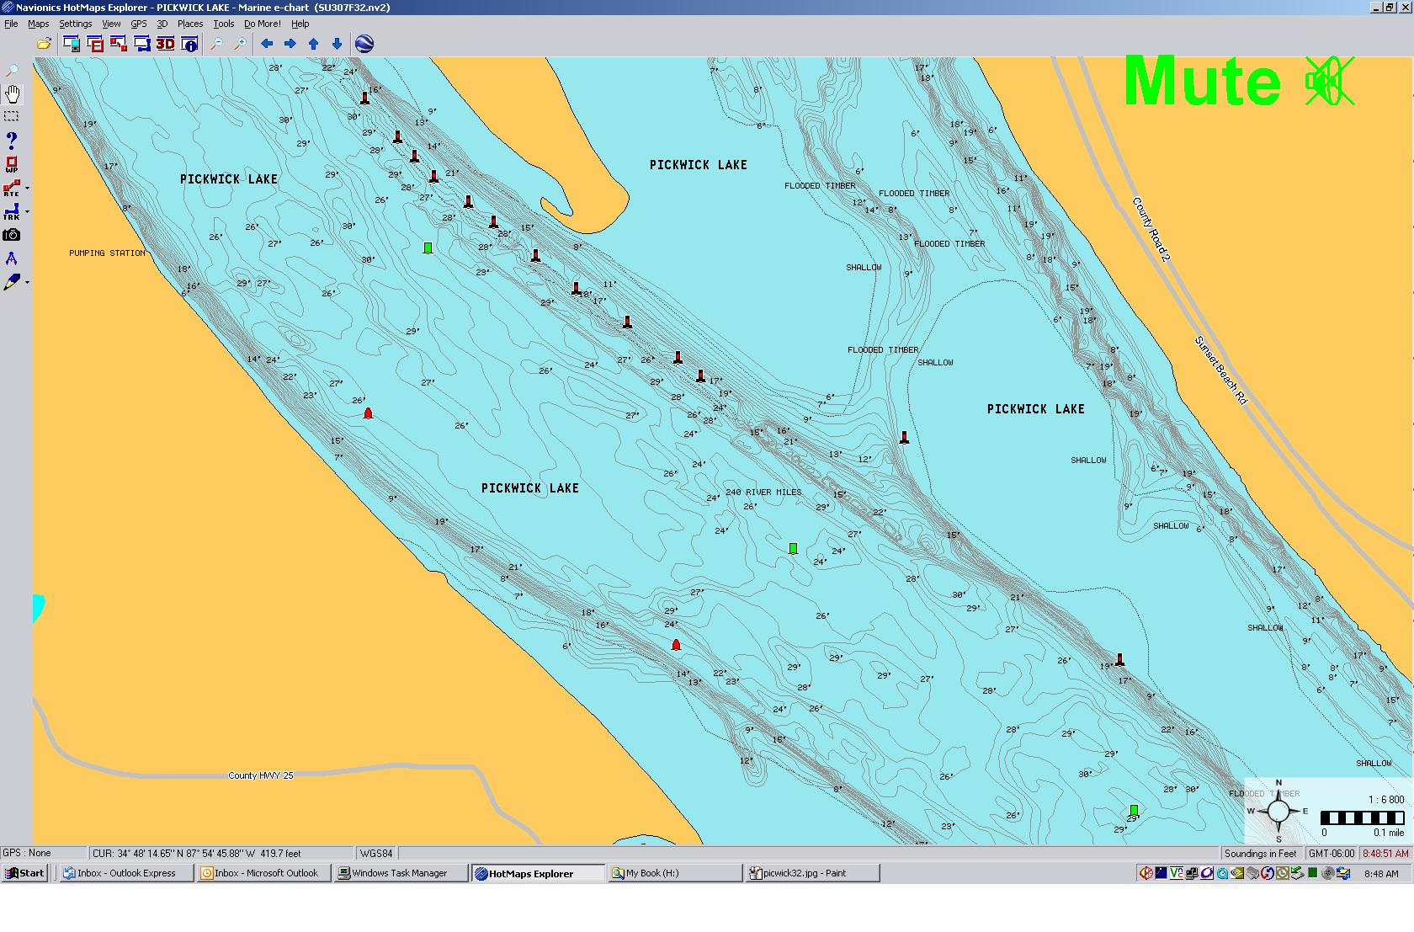Open the 3D view toolbar button
This screenshot has width=1414, height=932.
coord(165,44)
